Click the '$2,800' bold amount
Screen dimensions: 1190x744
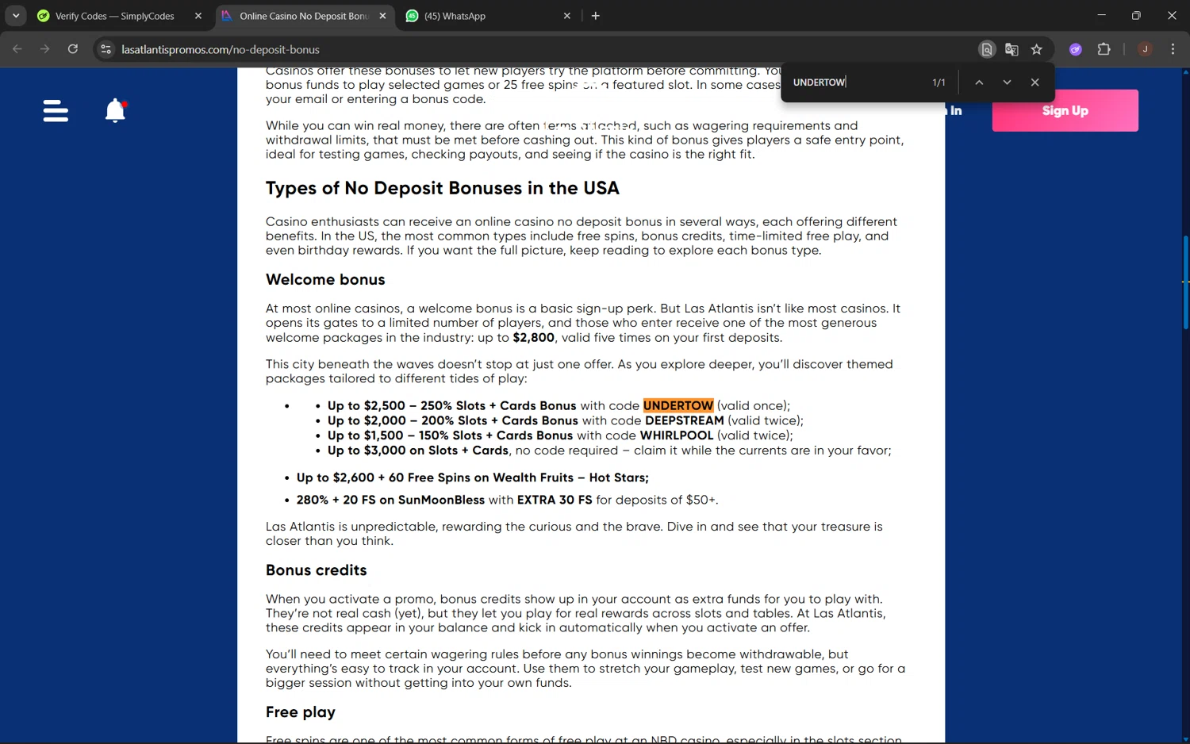pos(534,338)
